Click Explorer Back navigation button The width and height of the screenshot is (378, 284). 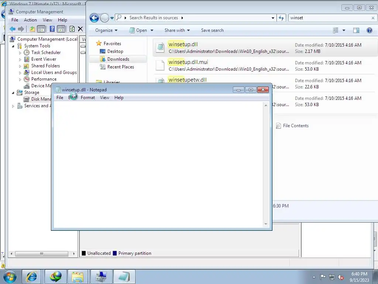[x=94, y=18]
